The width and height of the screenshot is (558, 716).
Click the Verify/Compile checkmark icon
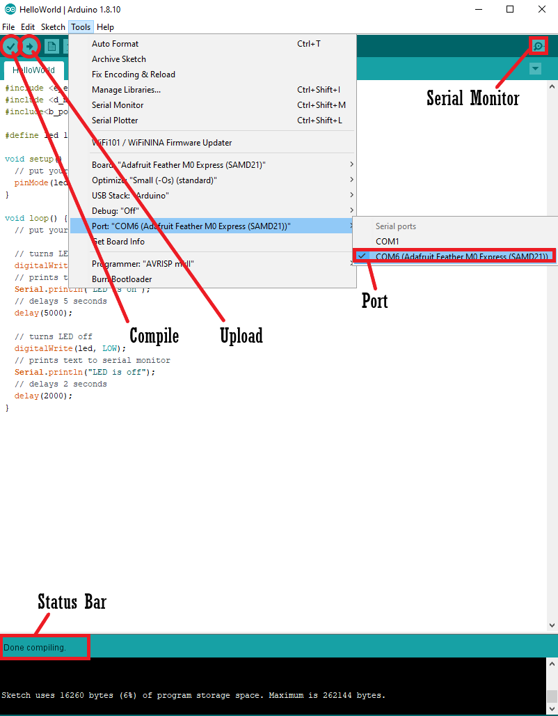tap(11, 47)
